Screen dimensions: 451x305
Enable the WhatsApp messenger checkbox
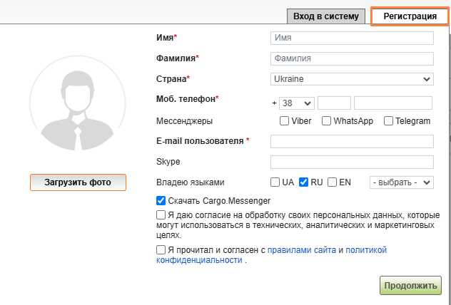coord(327,121)
